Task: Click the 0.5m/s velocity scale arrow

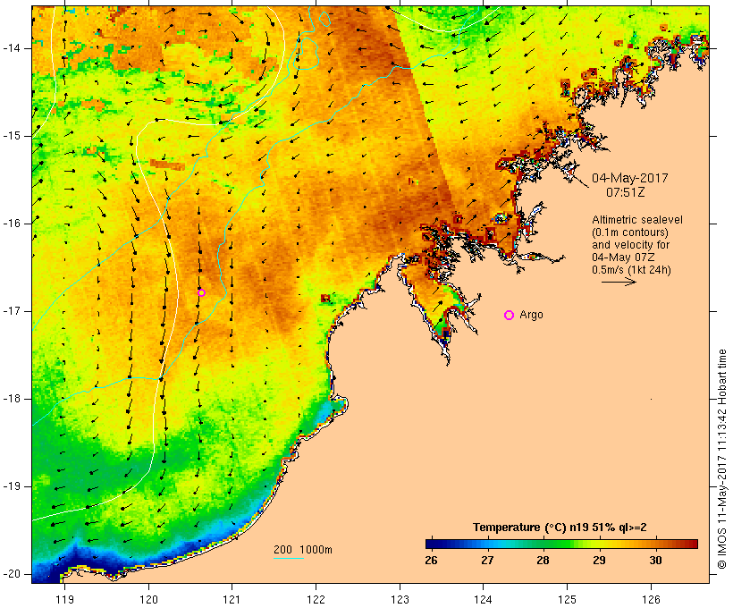Action: [619, 282]
